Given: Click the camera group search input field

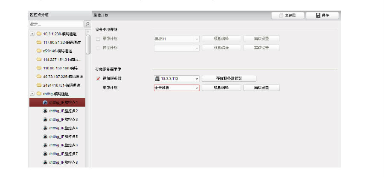Looking at the screenshot, I should (x=55, y=24).
